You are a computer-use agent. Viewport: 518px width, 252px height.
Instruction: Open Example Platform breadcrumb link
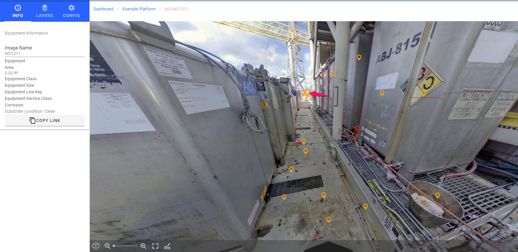point(139,9)
